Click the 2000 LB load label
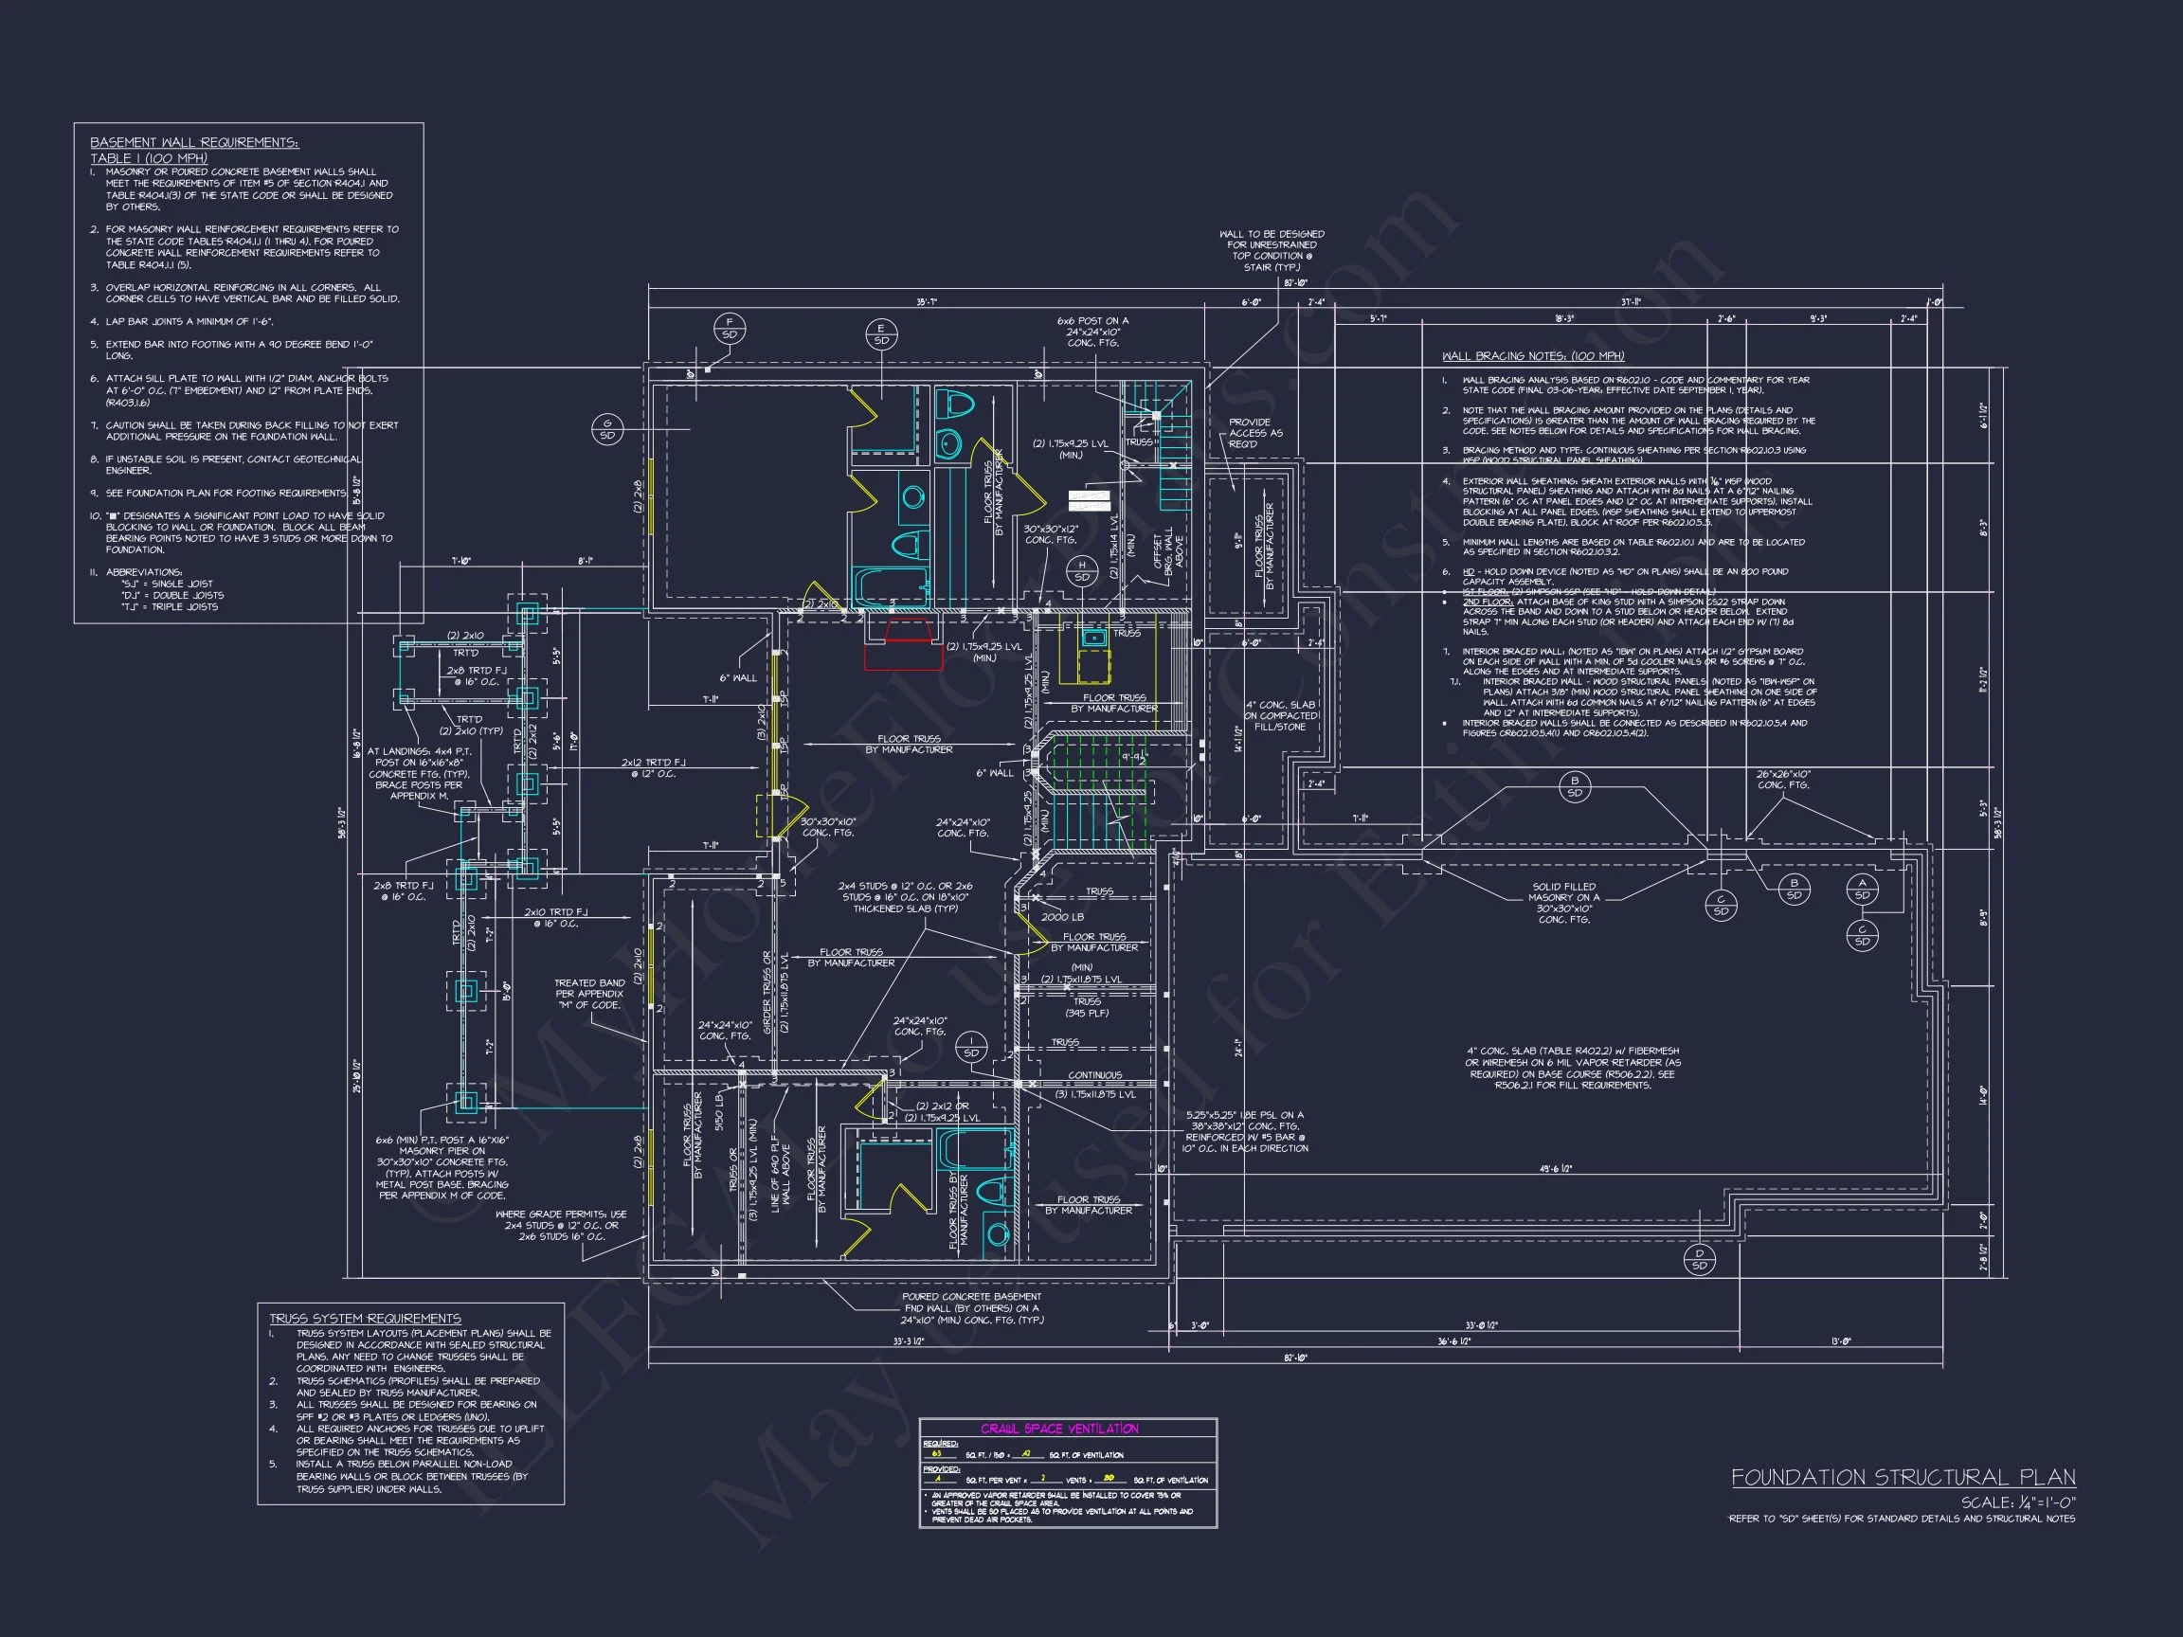Viewport: 2183px width, 1637px height. pos(1062,917)
